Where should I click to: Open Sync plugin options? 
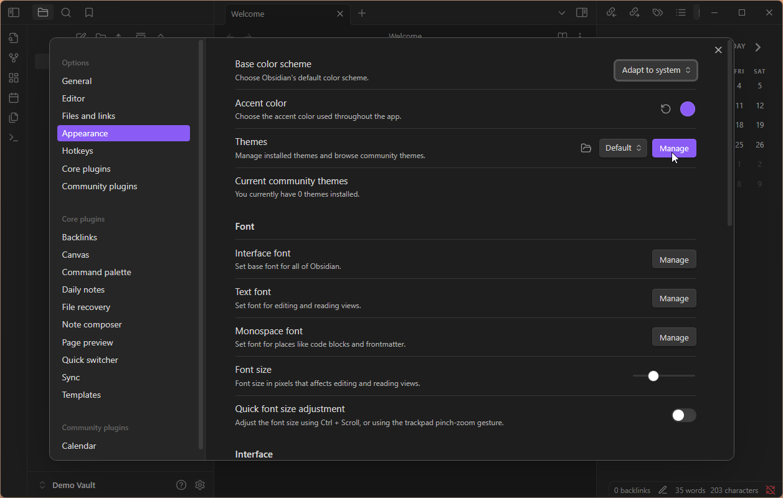[x=123, y=377]
